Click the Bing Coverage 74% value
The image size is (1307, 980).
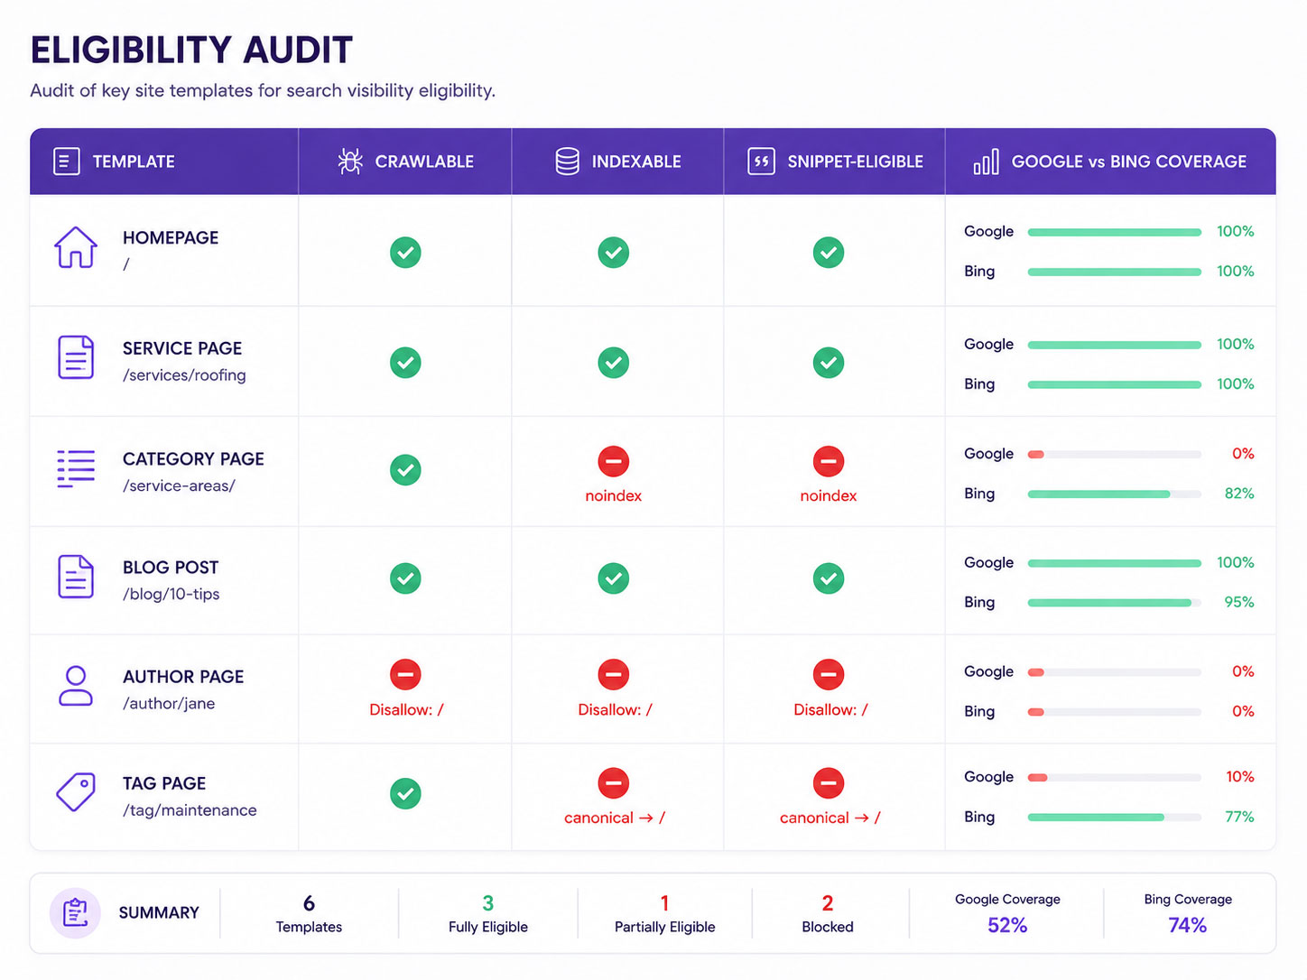tap(1188, 926)
